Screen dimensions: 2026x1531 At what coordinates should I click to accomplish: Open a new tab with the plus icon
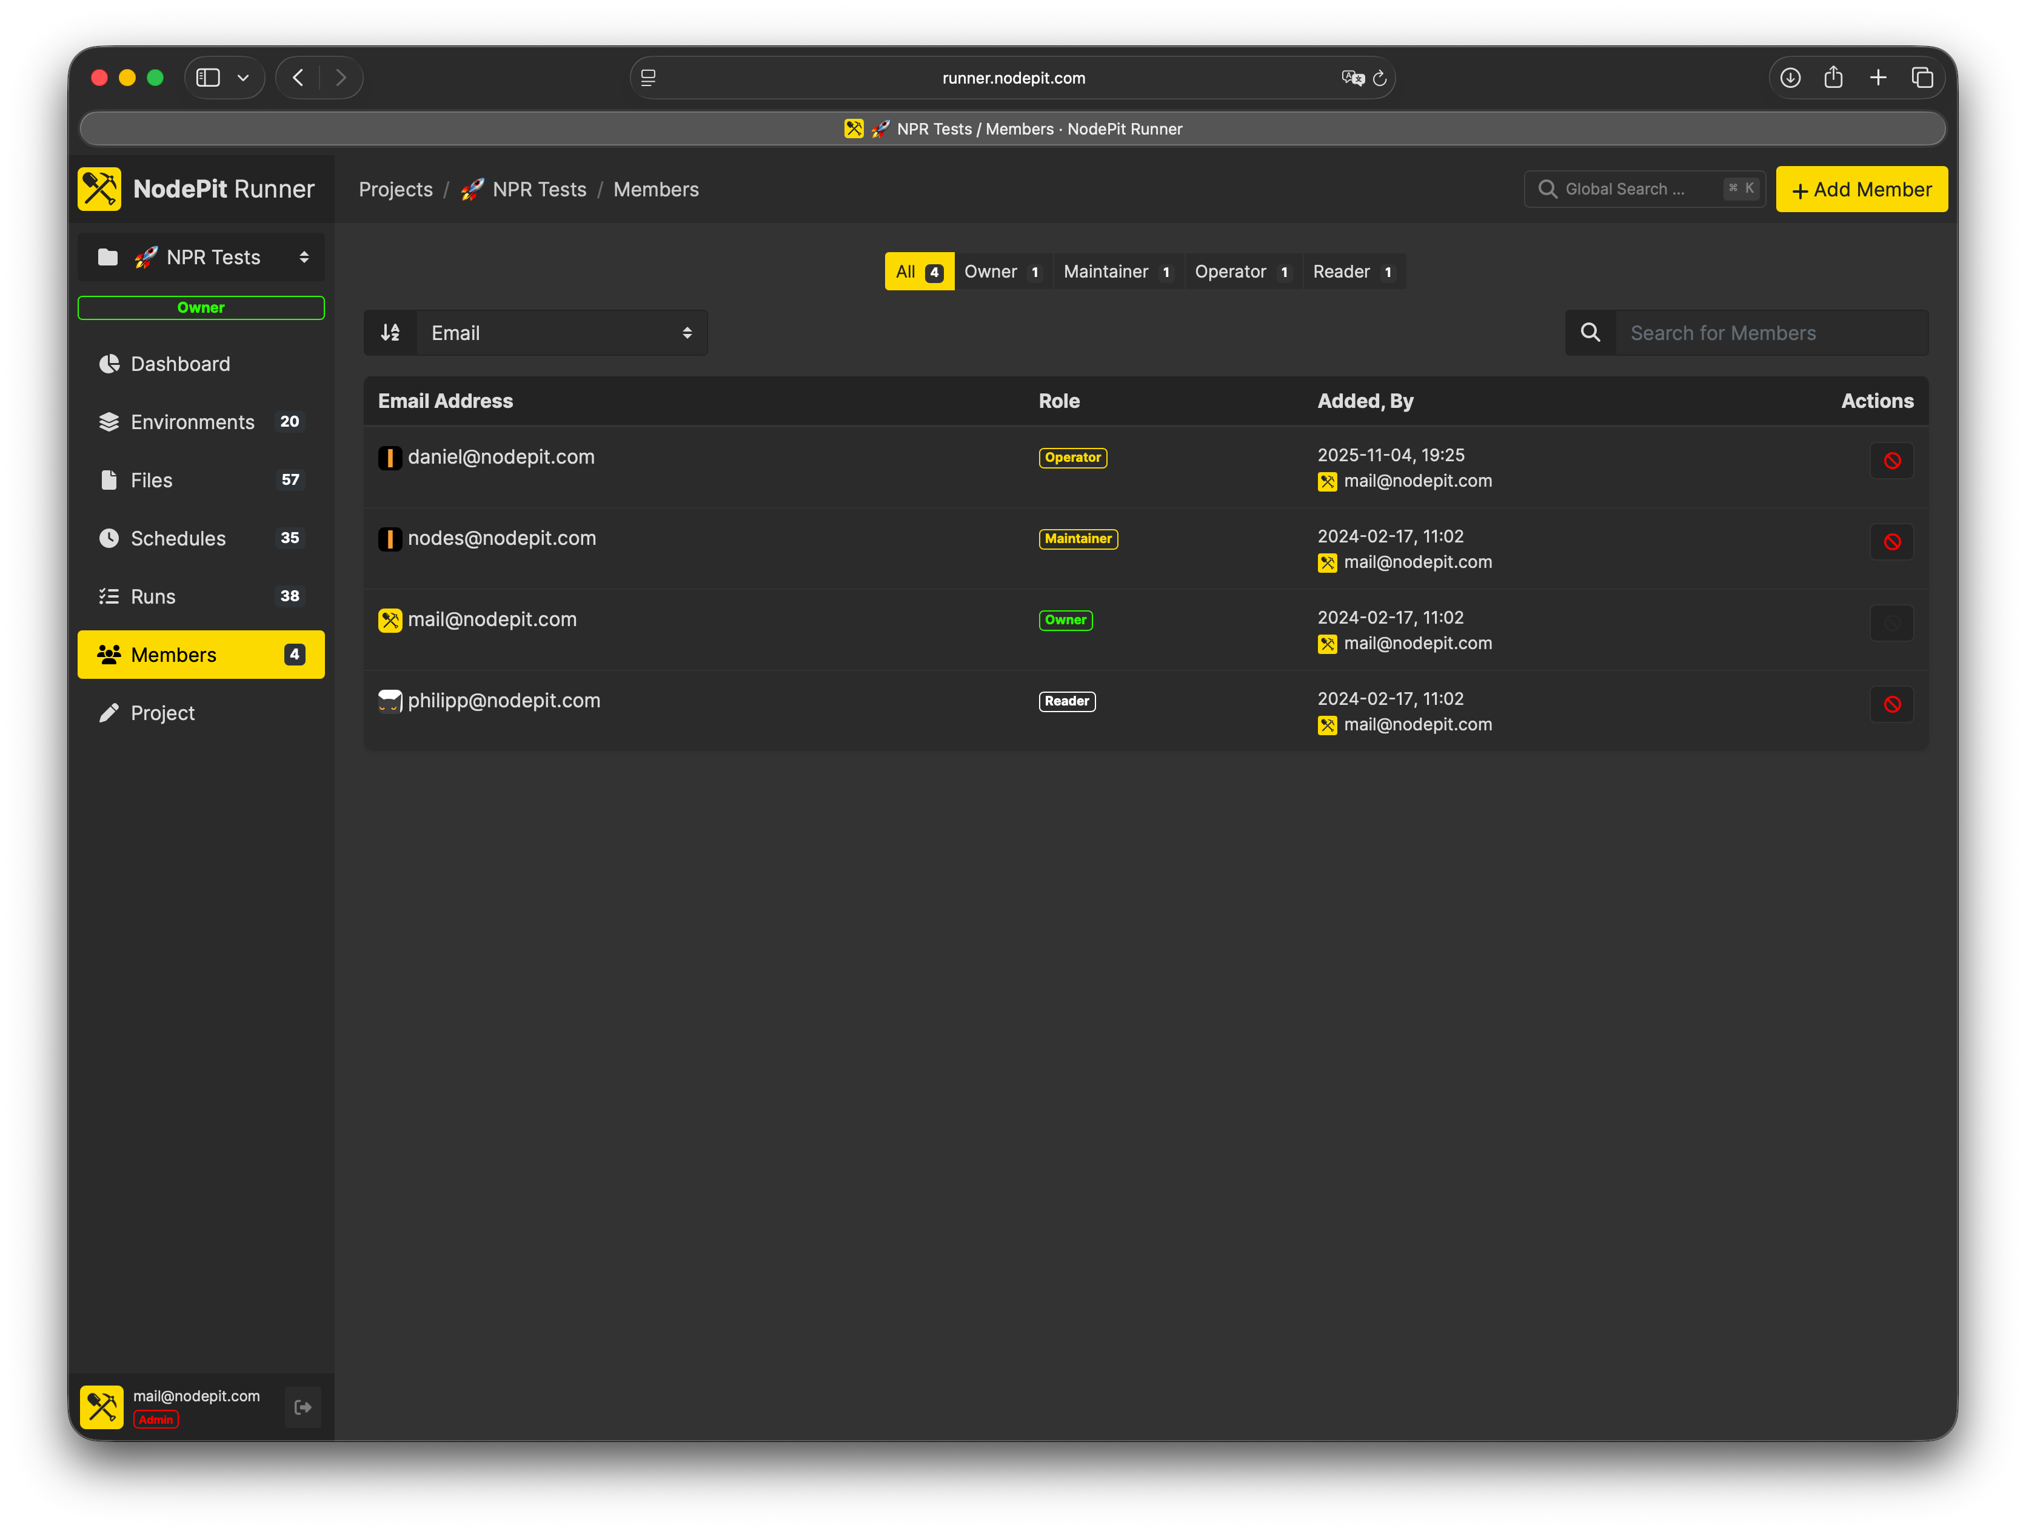point(1879,78)
